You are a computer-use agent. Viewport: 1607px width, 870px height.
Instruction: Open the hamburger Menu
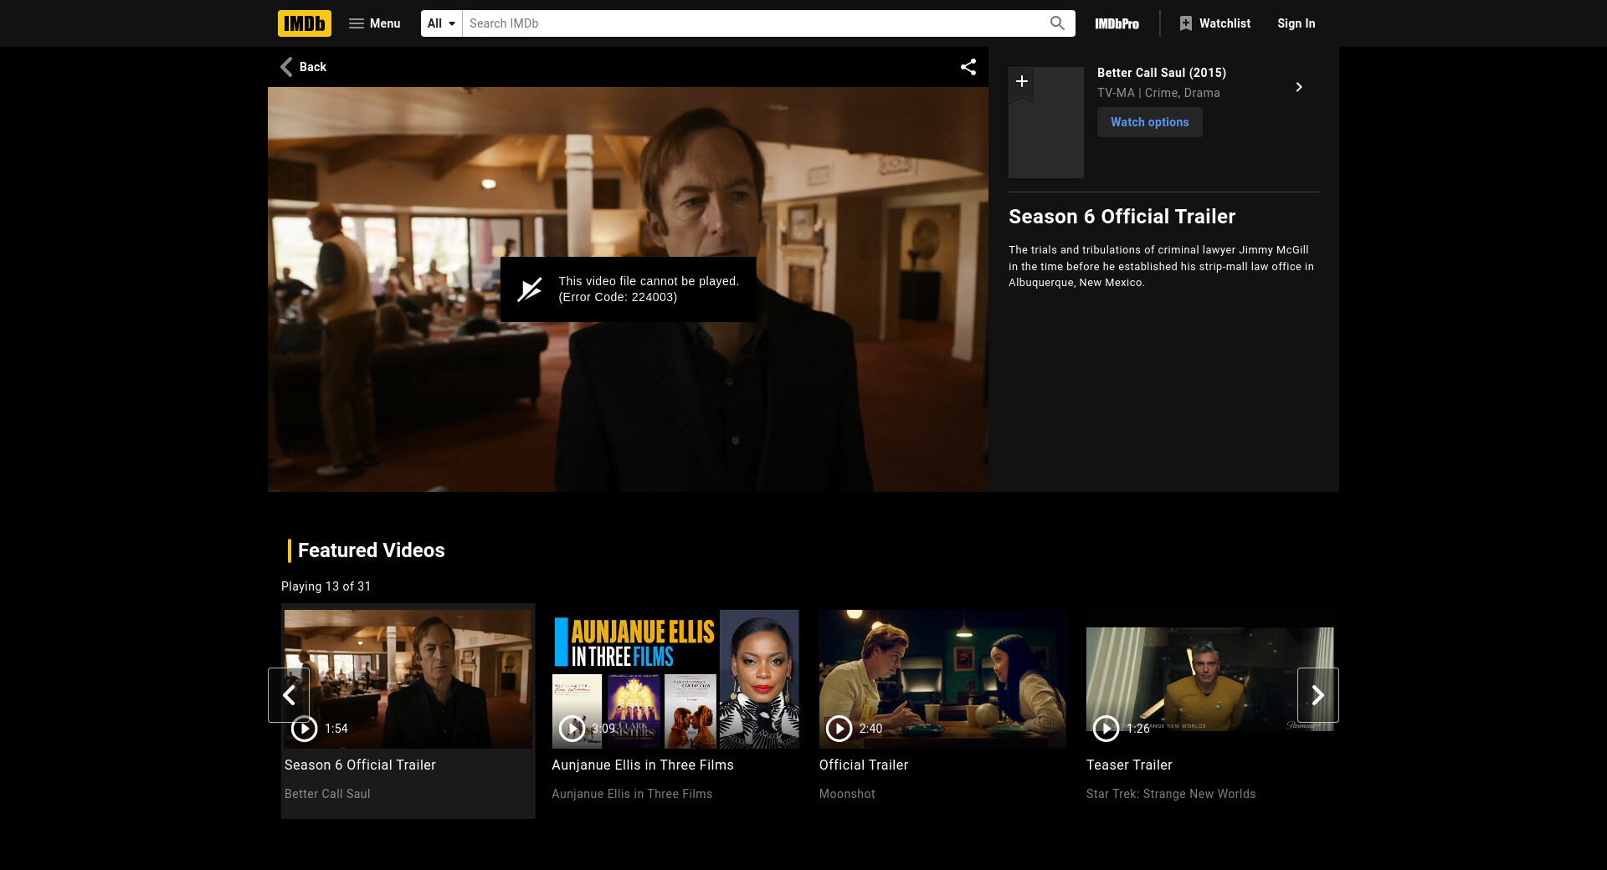(374, 23)
